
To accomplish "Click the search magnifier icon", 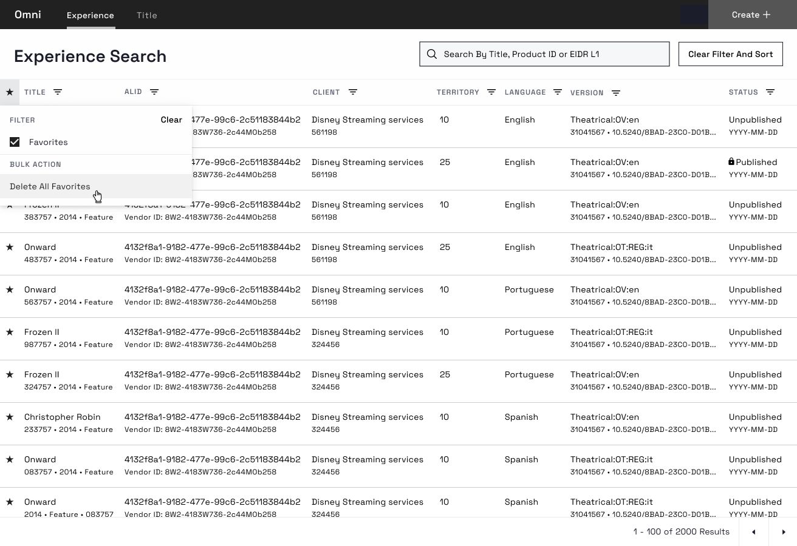I will point(432,55).
